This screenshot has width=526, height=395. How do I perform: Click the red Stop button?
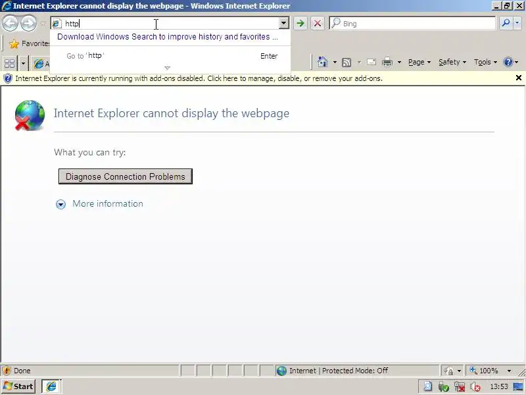coord(318,24)
